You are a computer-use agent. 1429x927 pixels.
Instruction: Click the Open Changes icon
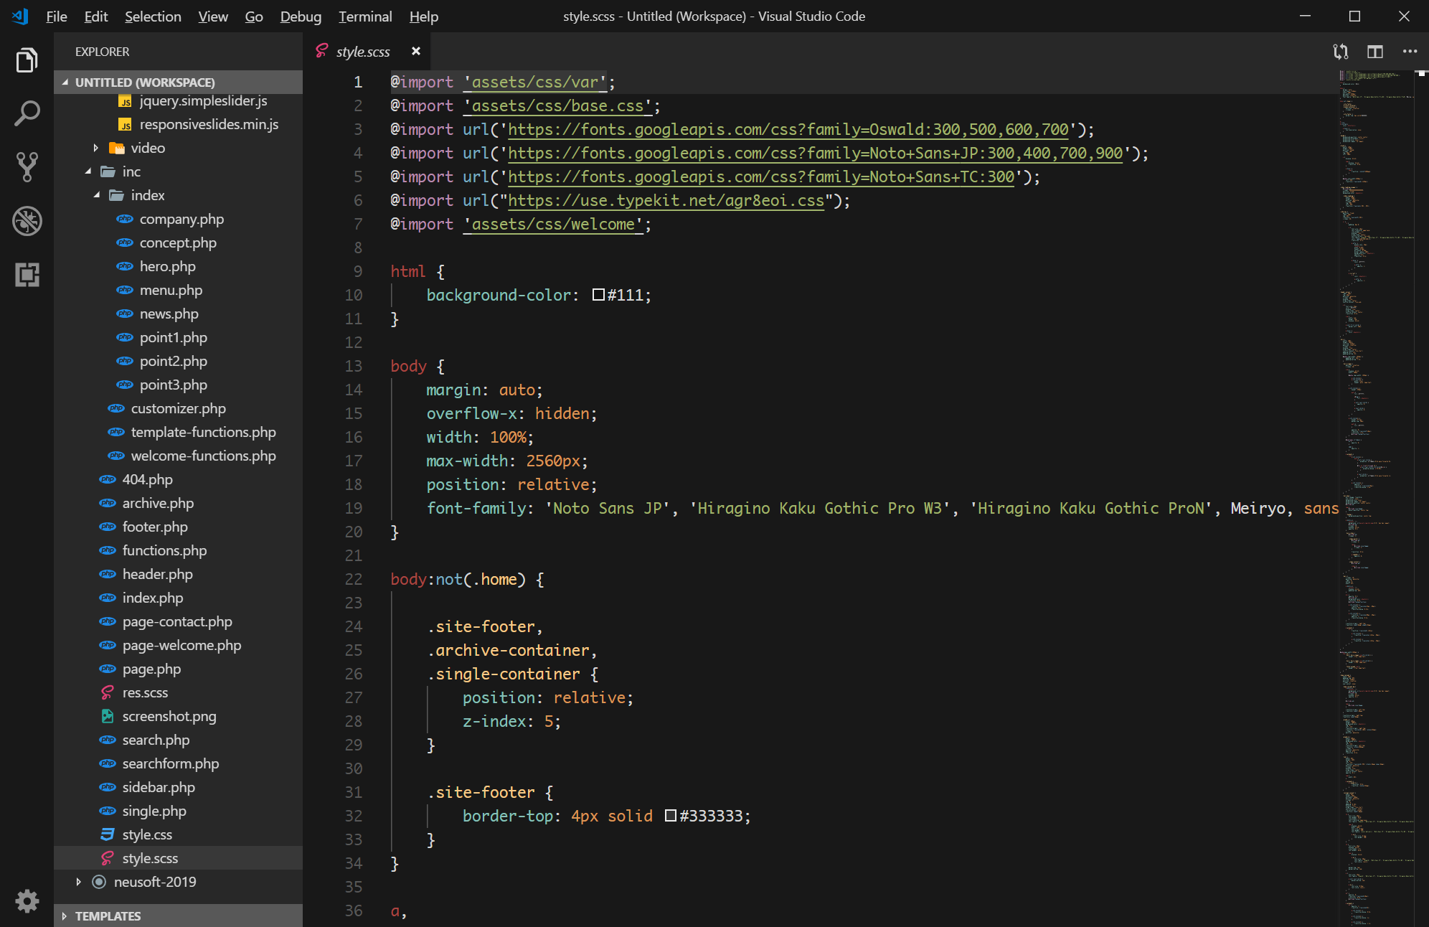click(1340, 52)
